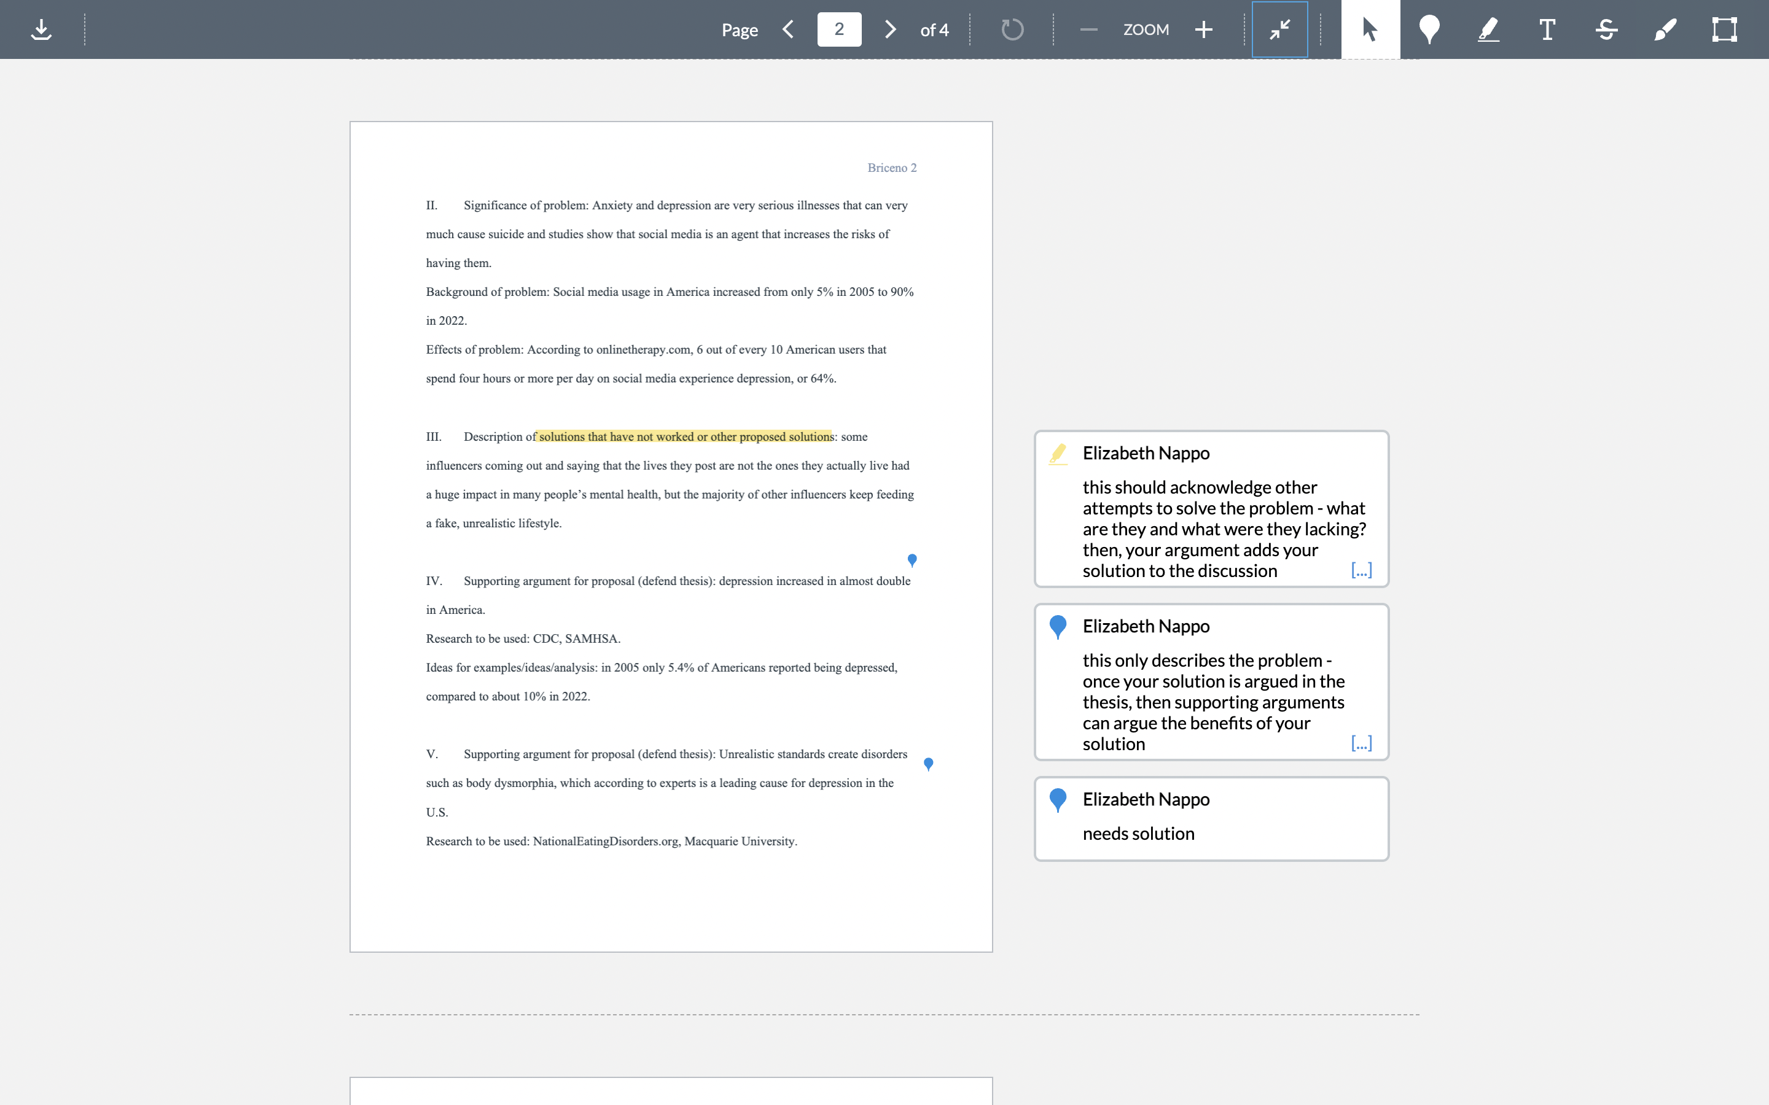Click the pin icon on 'needs solution' comment
The image size is (1769, 1105).
1058,801
